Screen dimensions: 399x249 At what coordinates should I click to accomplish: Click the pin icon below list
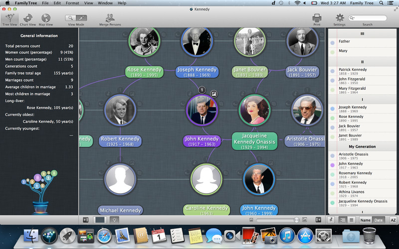tap(331, 220)
